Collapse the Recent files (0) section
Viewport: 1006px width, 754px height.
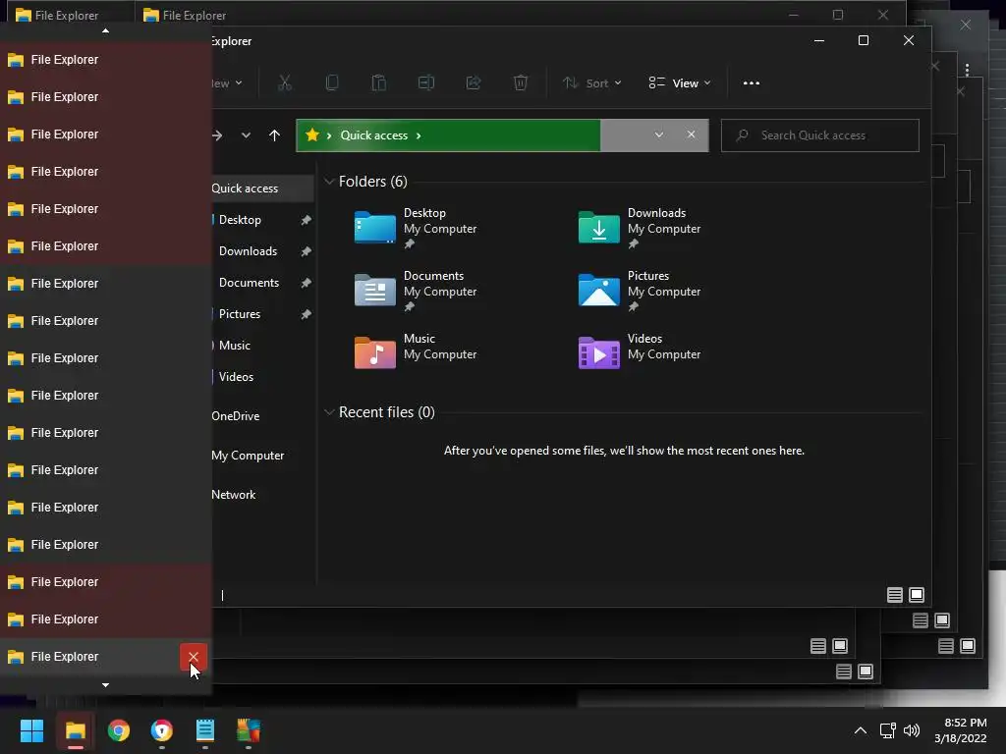[x=329, y=412]
